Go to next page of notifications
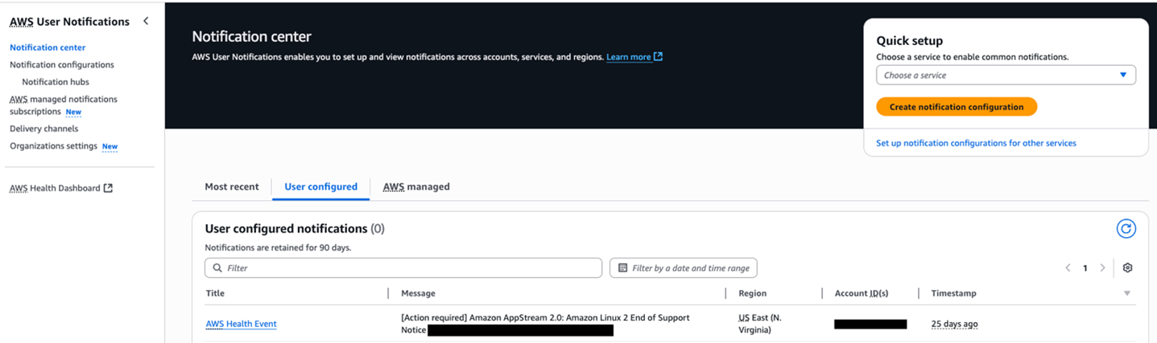 (x=1102, y=267)
